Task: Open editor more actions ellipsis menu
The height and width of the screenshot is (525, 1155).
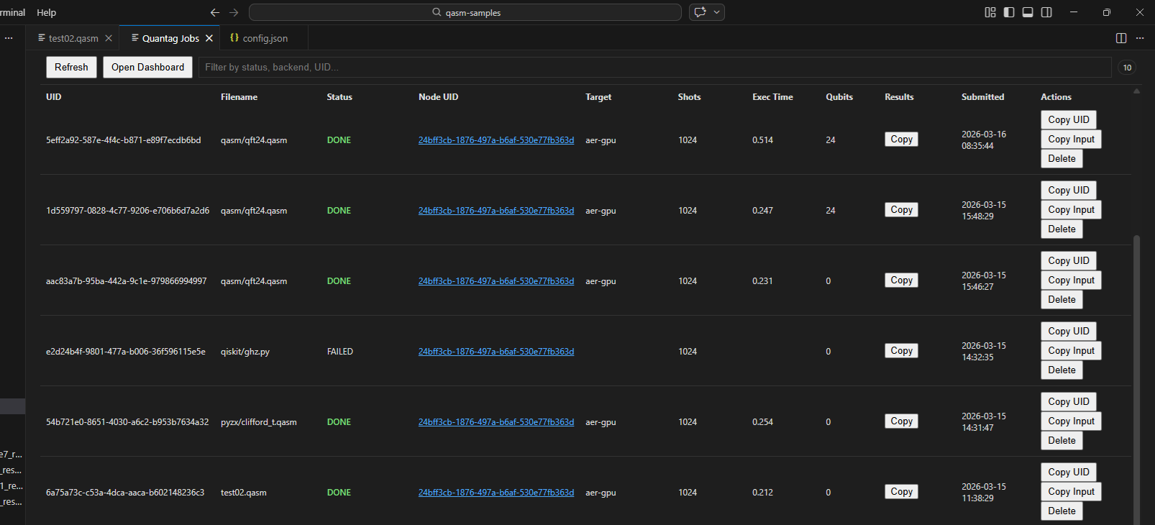Action: tap(1140, 38)
